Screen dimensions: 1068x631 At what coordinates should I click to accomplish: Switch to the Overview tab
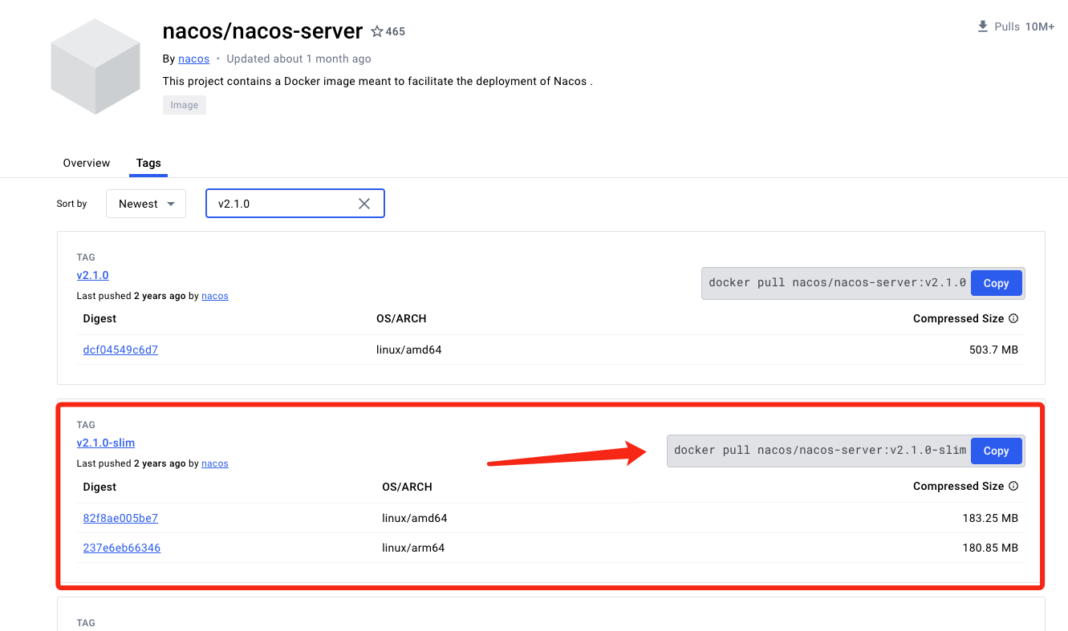[x=87, y=163]
